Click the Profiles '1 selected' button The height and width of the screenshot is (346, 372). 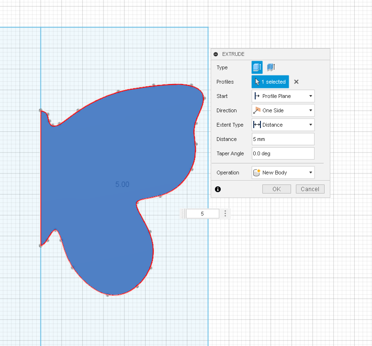point(270,82)
